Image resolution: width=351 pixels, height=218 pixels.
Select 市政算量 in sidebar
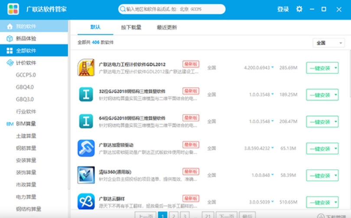click(26, 185)
